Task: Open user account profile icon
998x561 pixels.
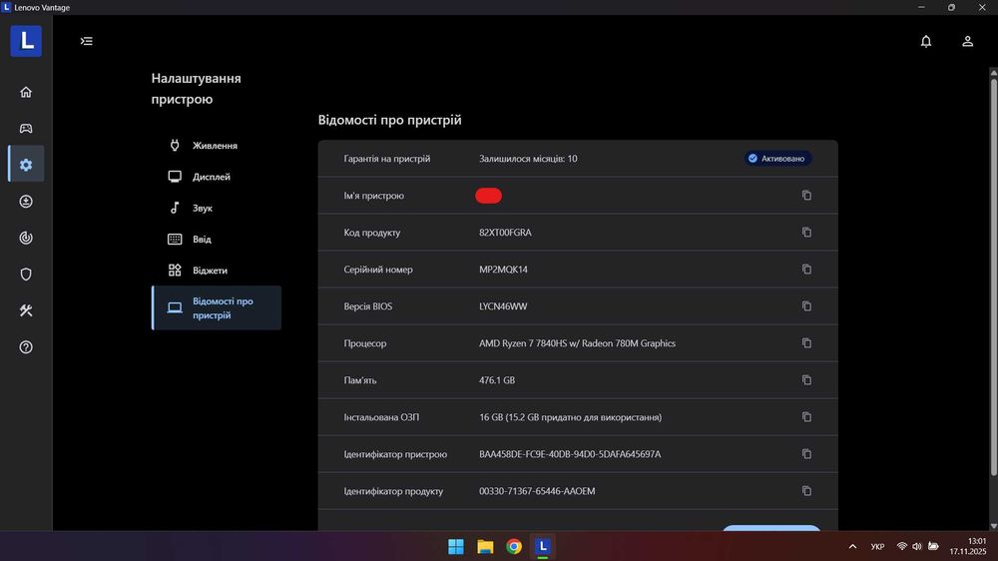Action: click(967, 41)
